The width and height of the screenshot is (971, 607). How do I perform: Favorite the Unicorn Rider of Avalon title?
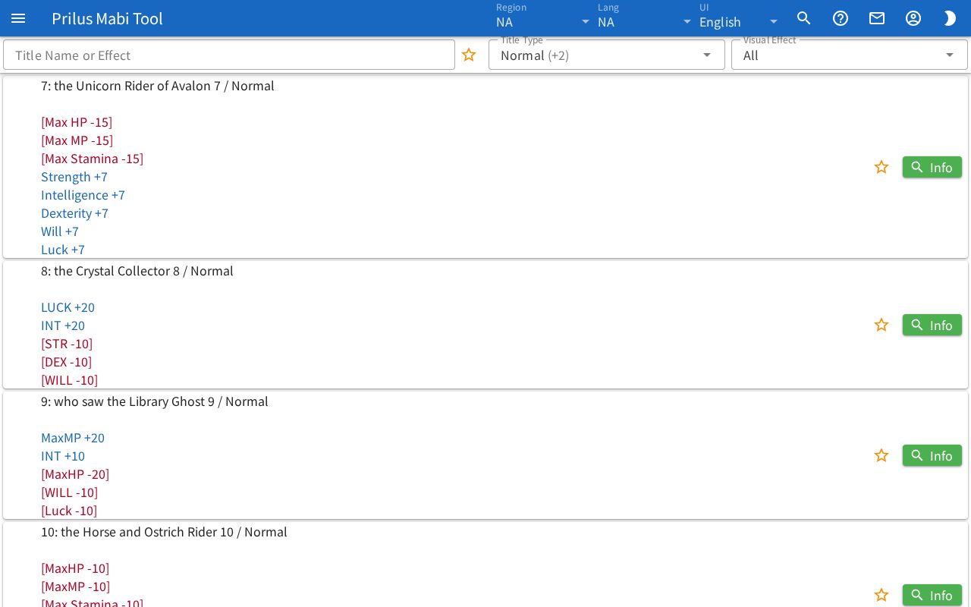[881, 167]
